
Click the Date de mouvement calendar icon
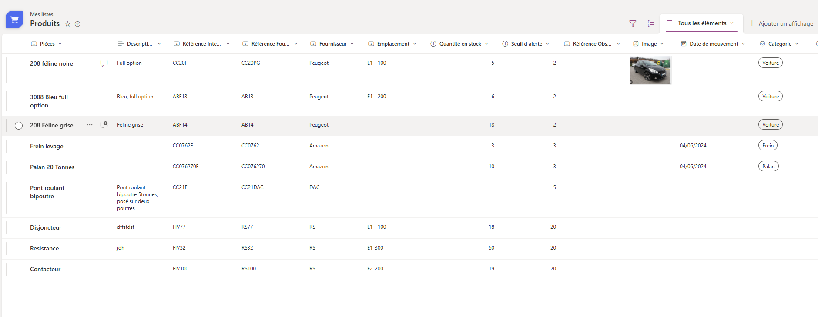(x=684, y=44)
